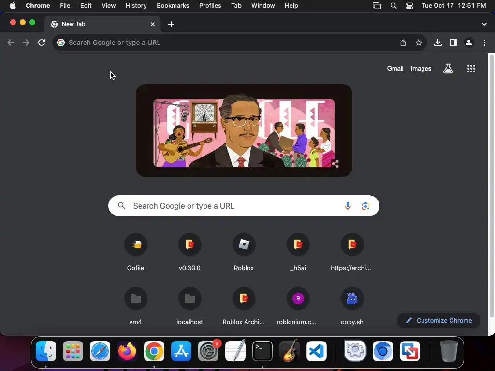The height and width of the screenshot is (371, 495).
Task: Open the View menu
Action: tap(109, 6)
